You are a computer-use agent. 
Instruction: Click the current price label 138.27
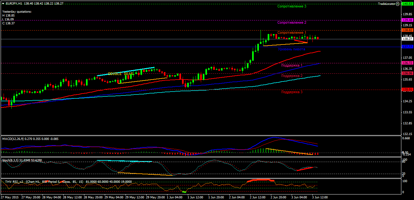407,39
